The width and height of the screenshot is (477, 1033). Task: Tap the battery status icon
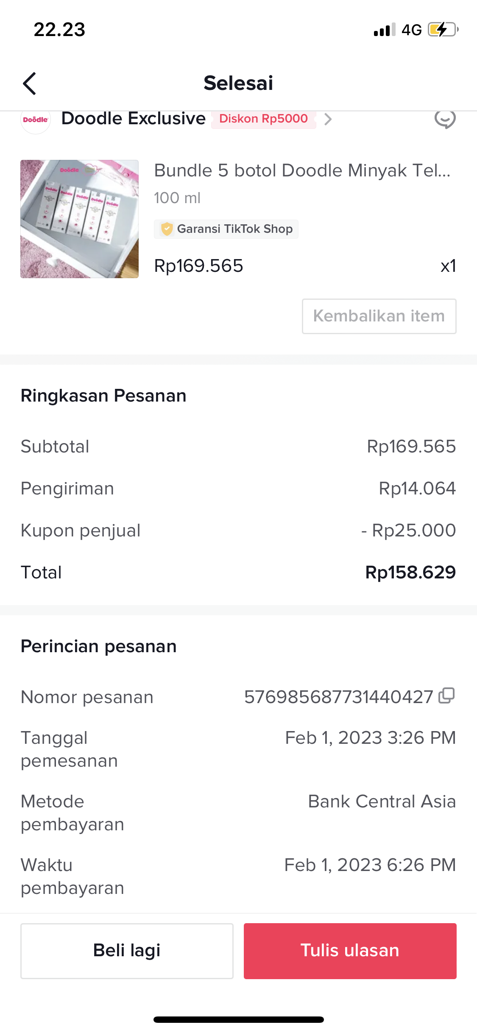[443, 30]
